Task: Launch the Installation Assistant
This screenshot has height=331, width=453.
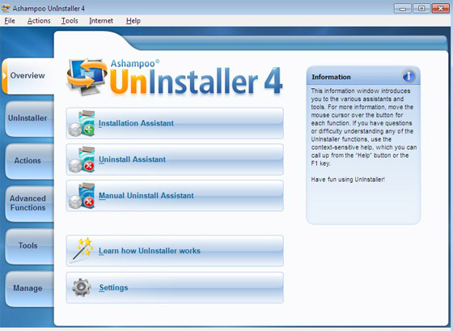Action: point(175,124)
